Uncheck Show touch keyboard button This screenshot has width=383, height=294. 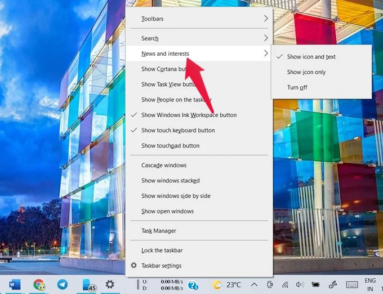pyautogui.click(x=178, y=130)
